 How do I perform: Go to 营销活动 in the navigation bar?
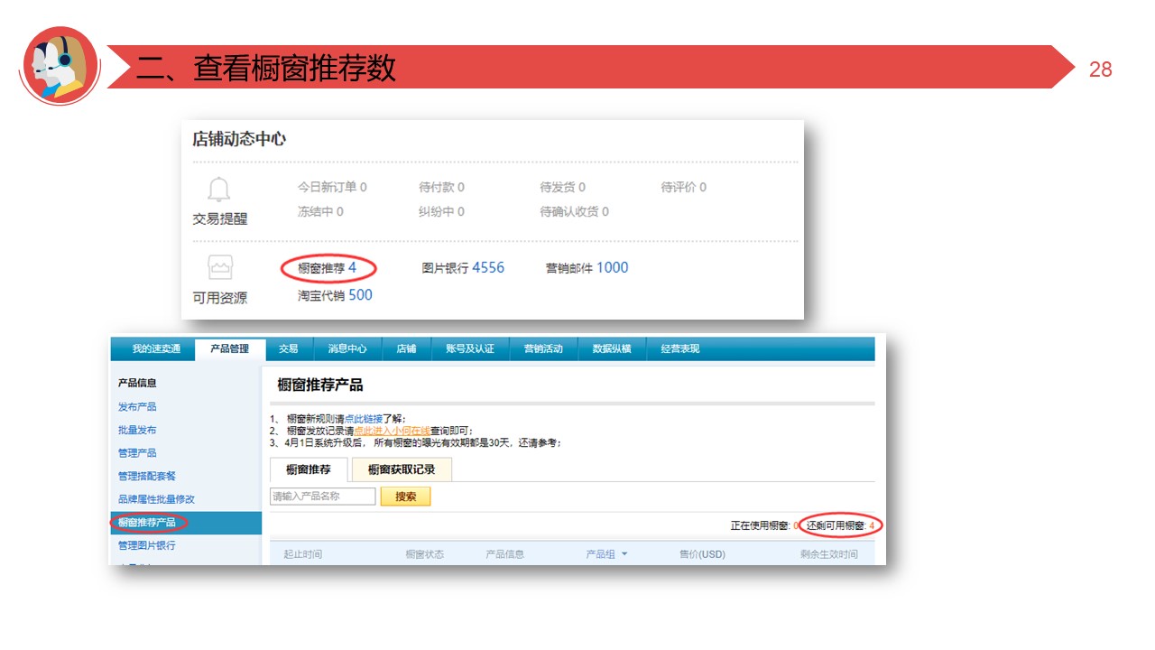pyautogui.click(x=543, y=349)
